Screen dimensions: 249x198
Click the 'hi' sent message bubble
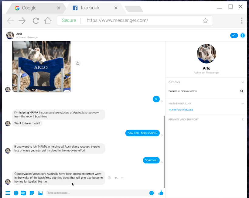point(156,99)
